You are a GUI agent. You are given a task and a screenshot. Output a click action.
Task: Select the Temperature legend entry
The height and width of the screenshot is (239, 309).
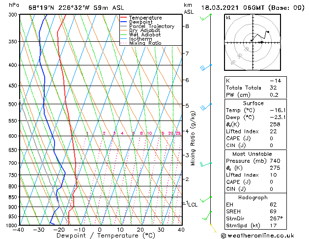[x=145, y=18]
